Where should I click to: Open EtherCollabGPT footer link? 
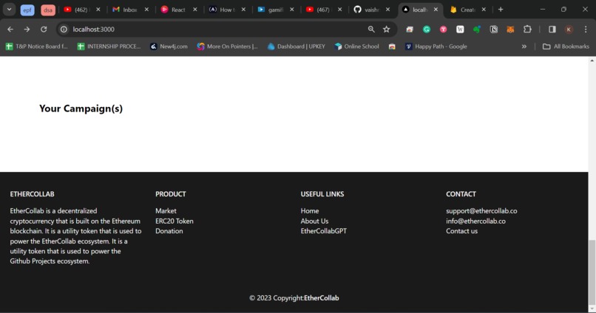[x=323, y=230]
